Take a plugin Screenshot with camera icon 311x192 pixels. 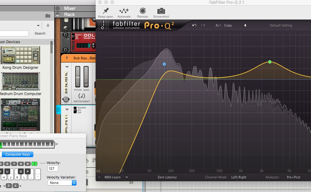[161, 11]
